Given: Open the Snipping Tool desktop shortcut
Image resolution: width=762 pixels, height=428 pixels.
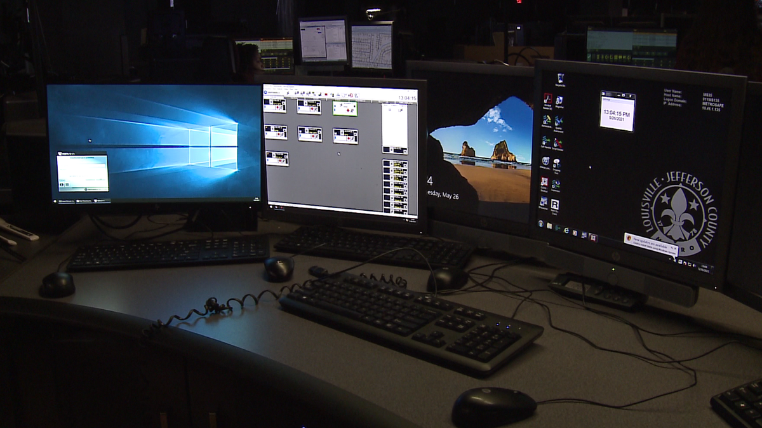Looking at the screenshot, I should click(x=556, y=166).
